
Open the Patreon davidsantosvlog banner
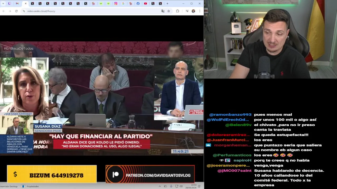(x=150, y=174)
